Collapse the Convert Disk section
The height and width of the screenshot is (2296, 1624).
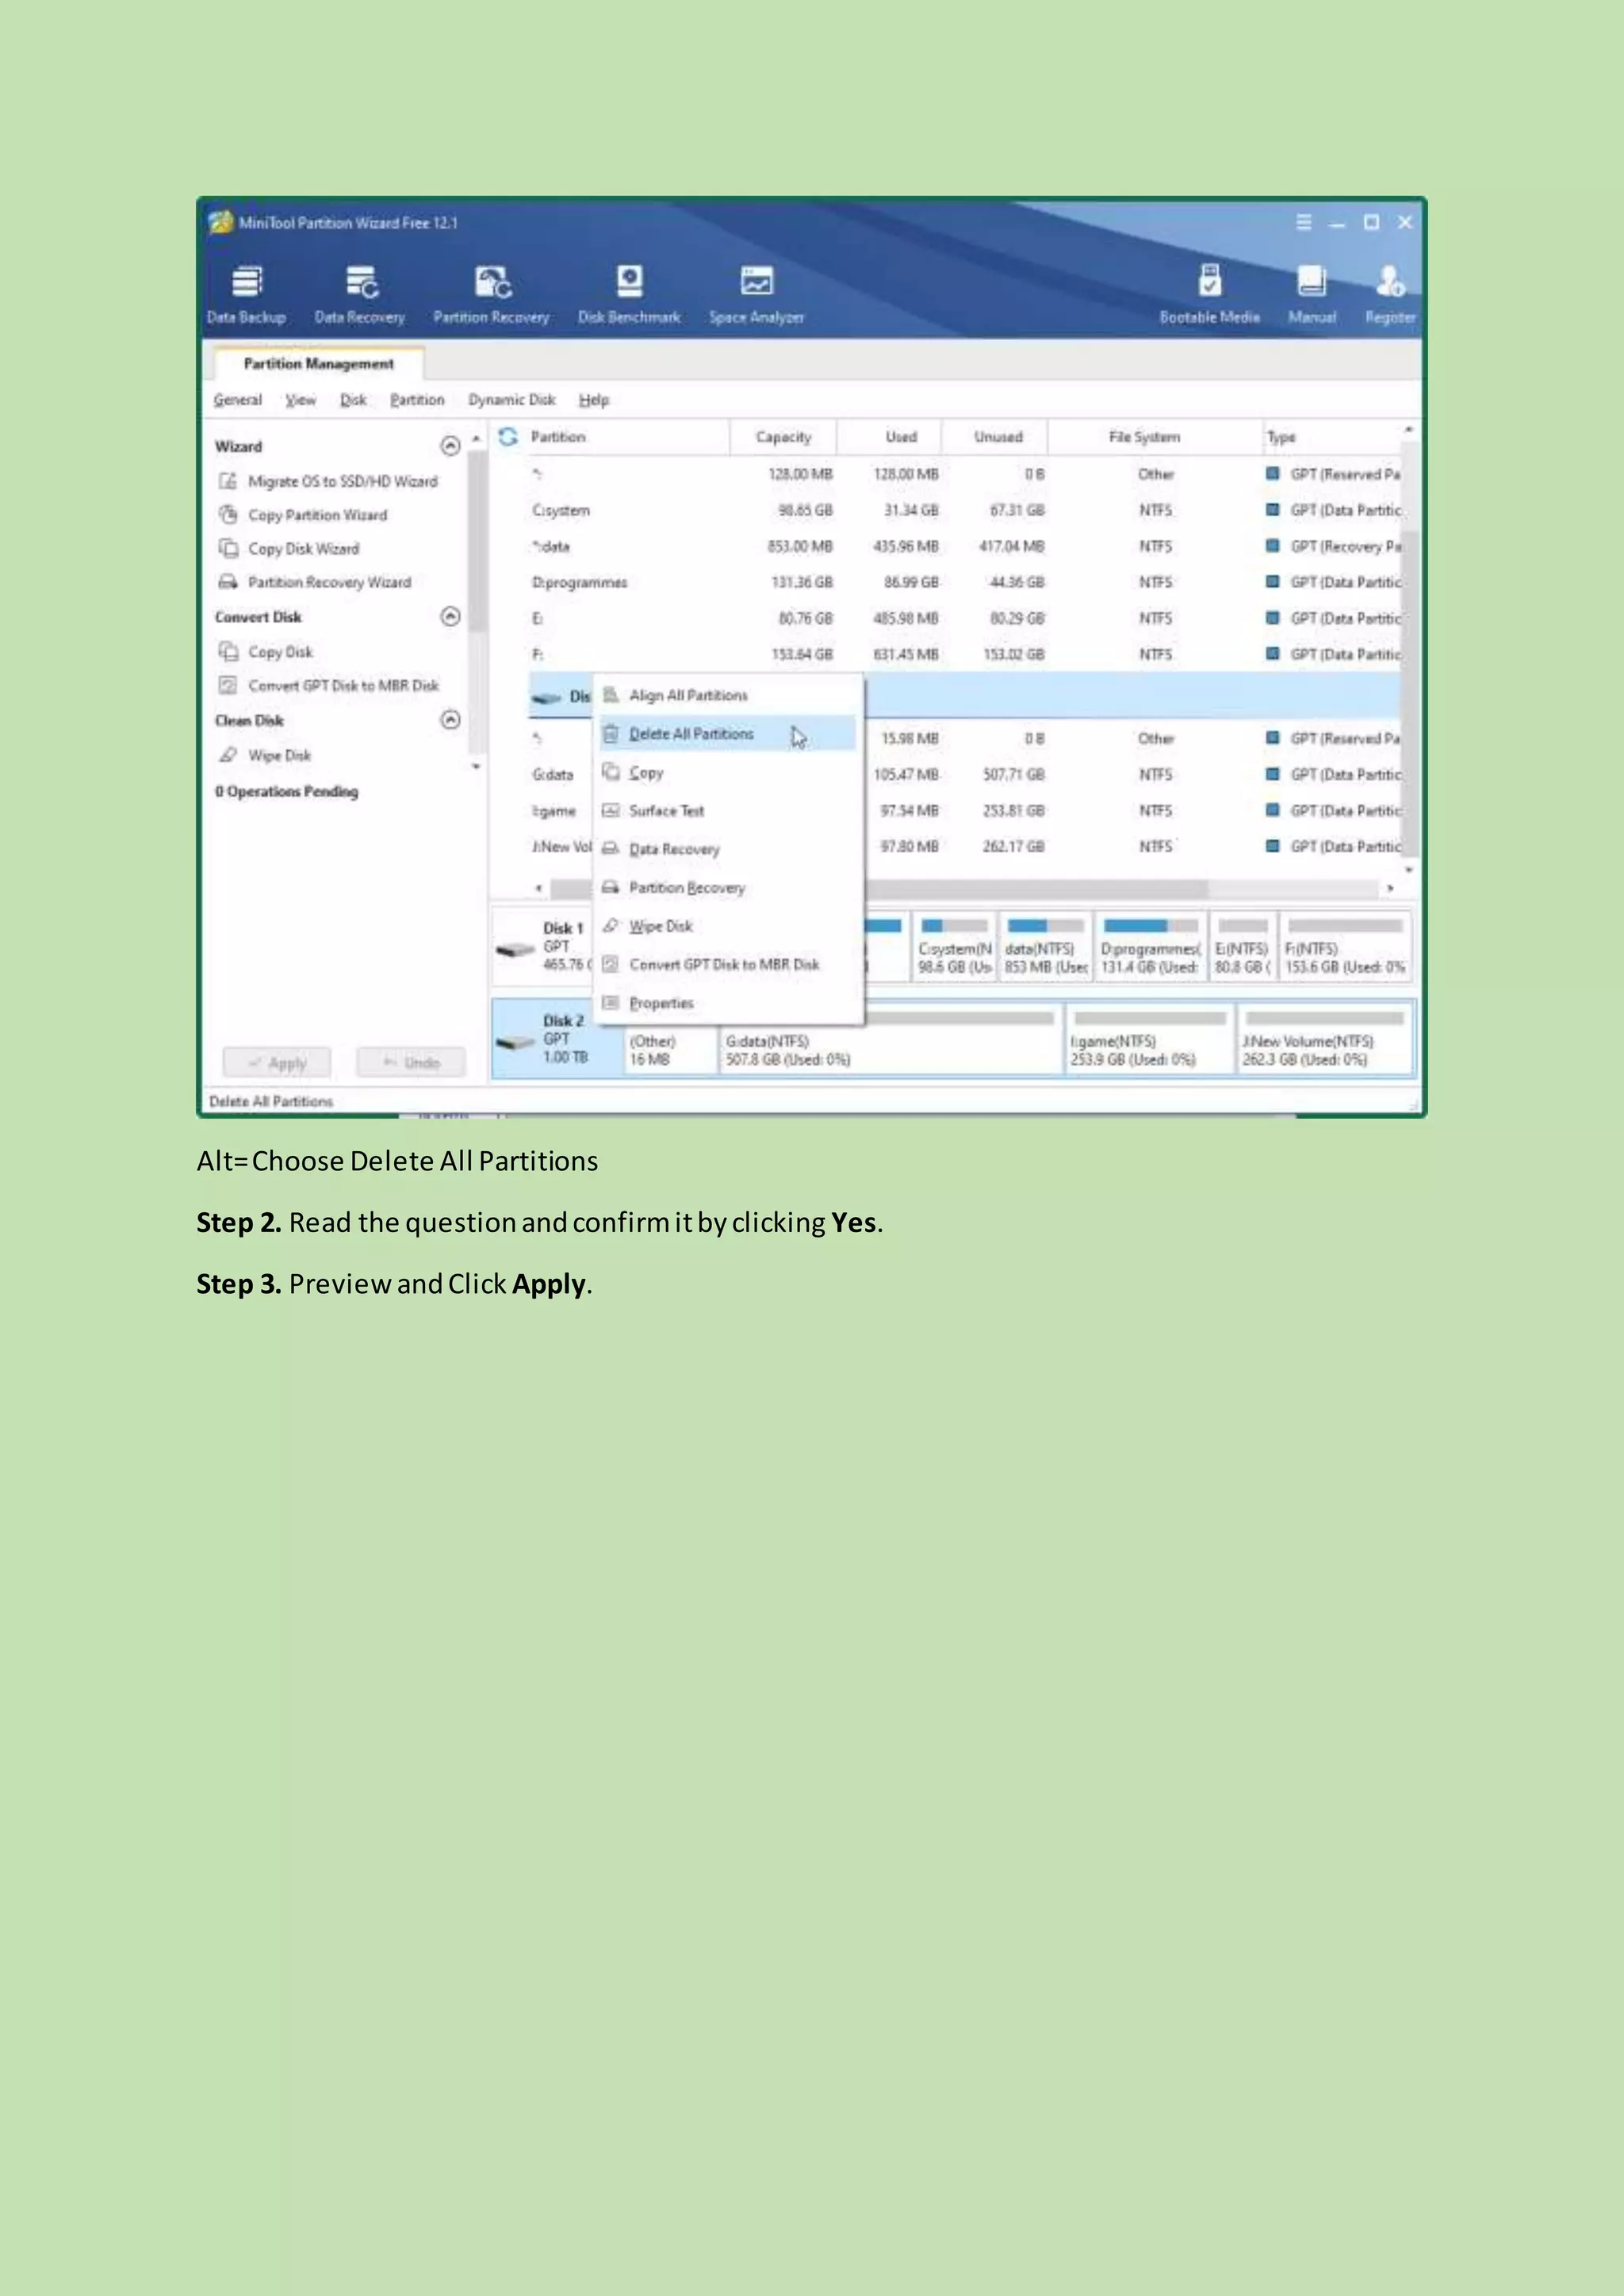tap(450, 616)
